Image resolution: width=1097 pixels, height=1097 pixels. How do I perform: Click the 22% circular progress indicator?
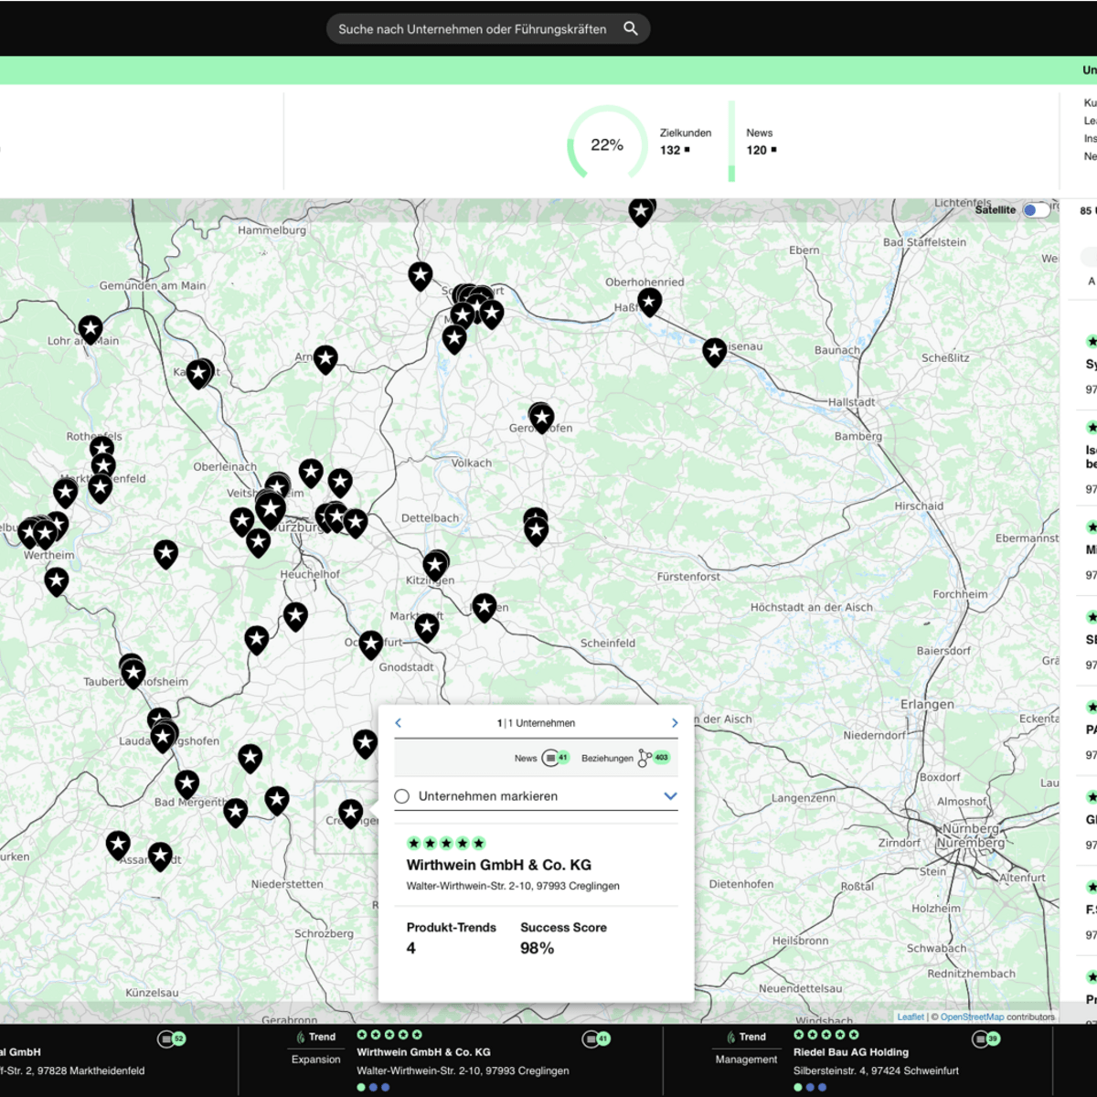click(x=607, y=144)
